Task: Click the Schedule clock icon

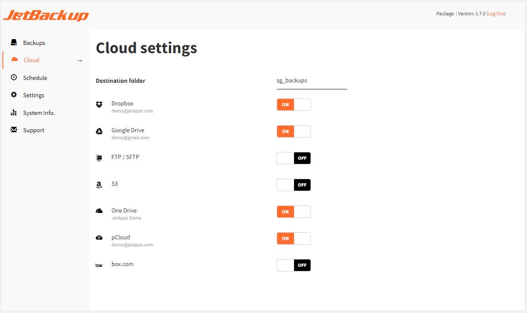Action: tap(14, 77)
